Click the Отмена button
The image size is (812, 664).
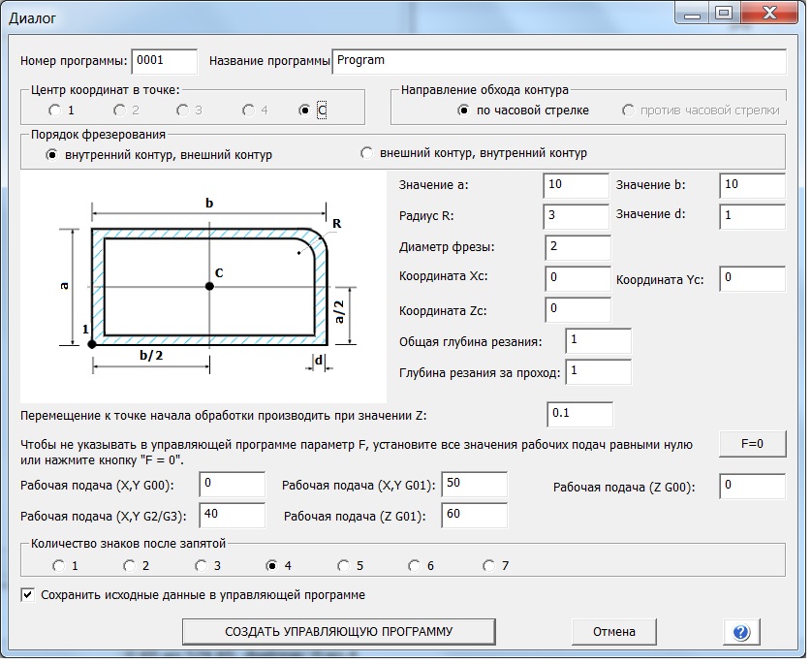pos(614,632)
